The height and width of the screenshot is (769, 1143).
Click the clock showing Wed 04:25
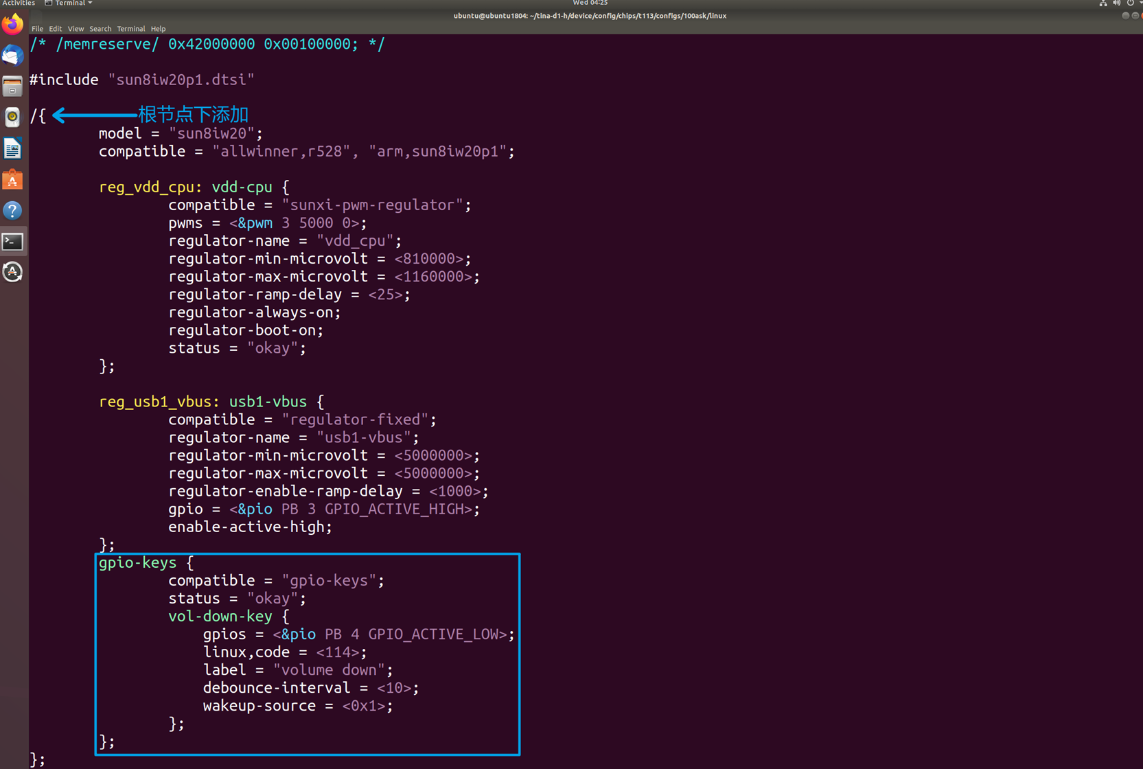(x=590, y=3)
